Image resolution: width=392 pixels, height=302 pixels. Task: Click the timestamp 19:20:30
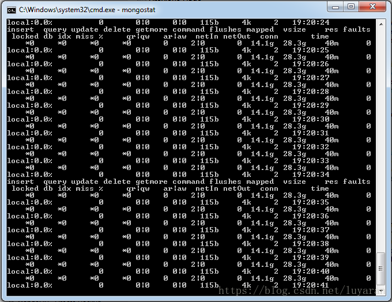311,119
